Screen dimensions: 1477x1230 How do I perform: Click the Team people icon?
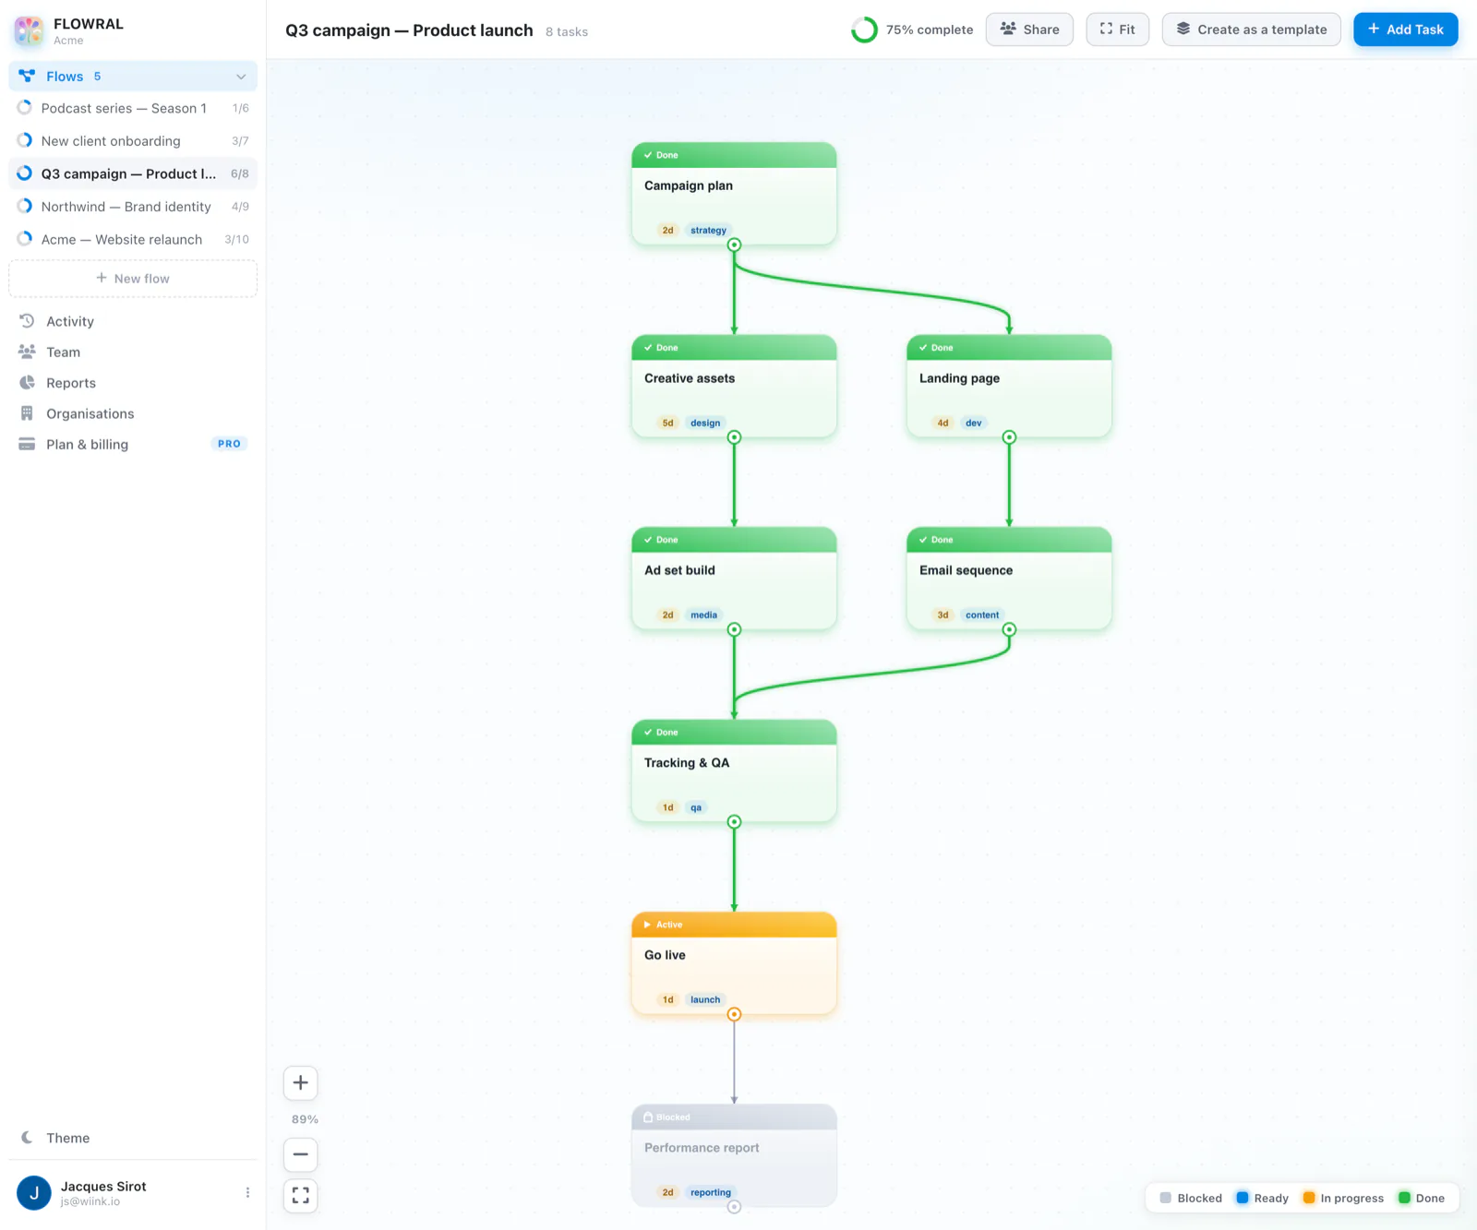point(27,352)
